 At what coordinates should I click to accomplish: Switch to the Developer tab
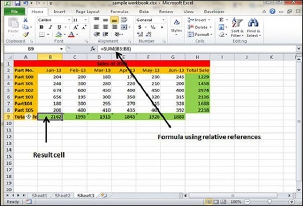click(214, 11)
